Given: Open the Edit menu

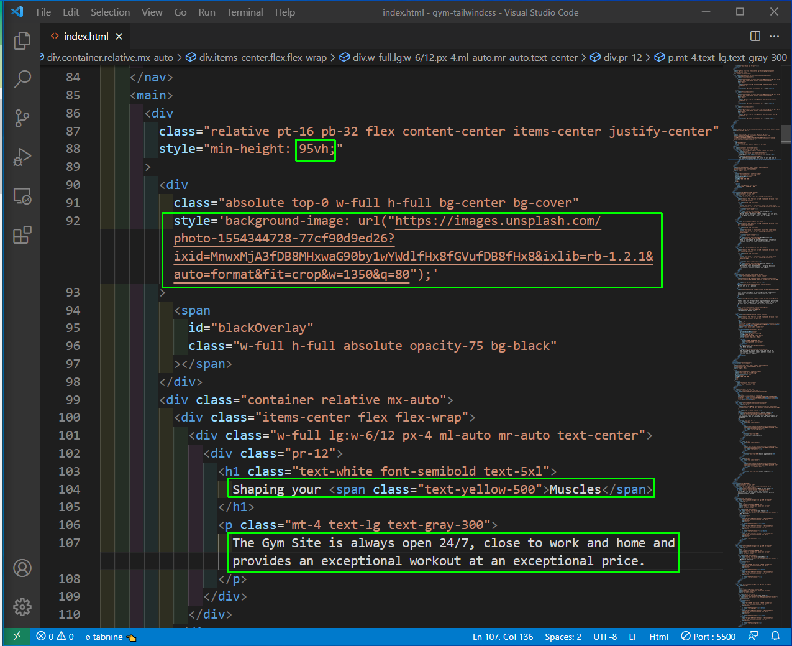Looking at the screenshot, I should tap(71, 12).
